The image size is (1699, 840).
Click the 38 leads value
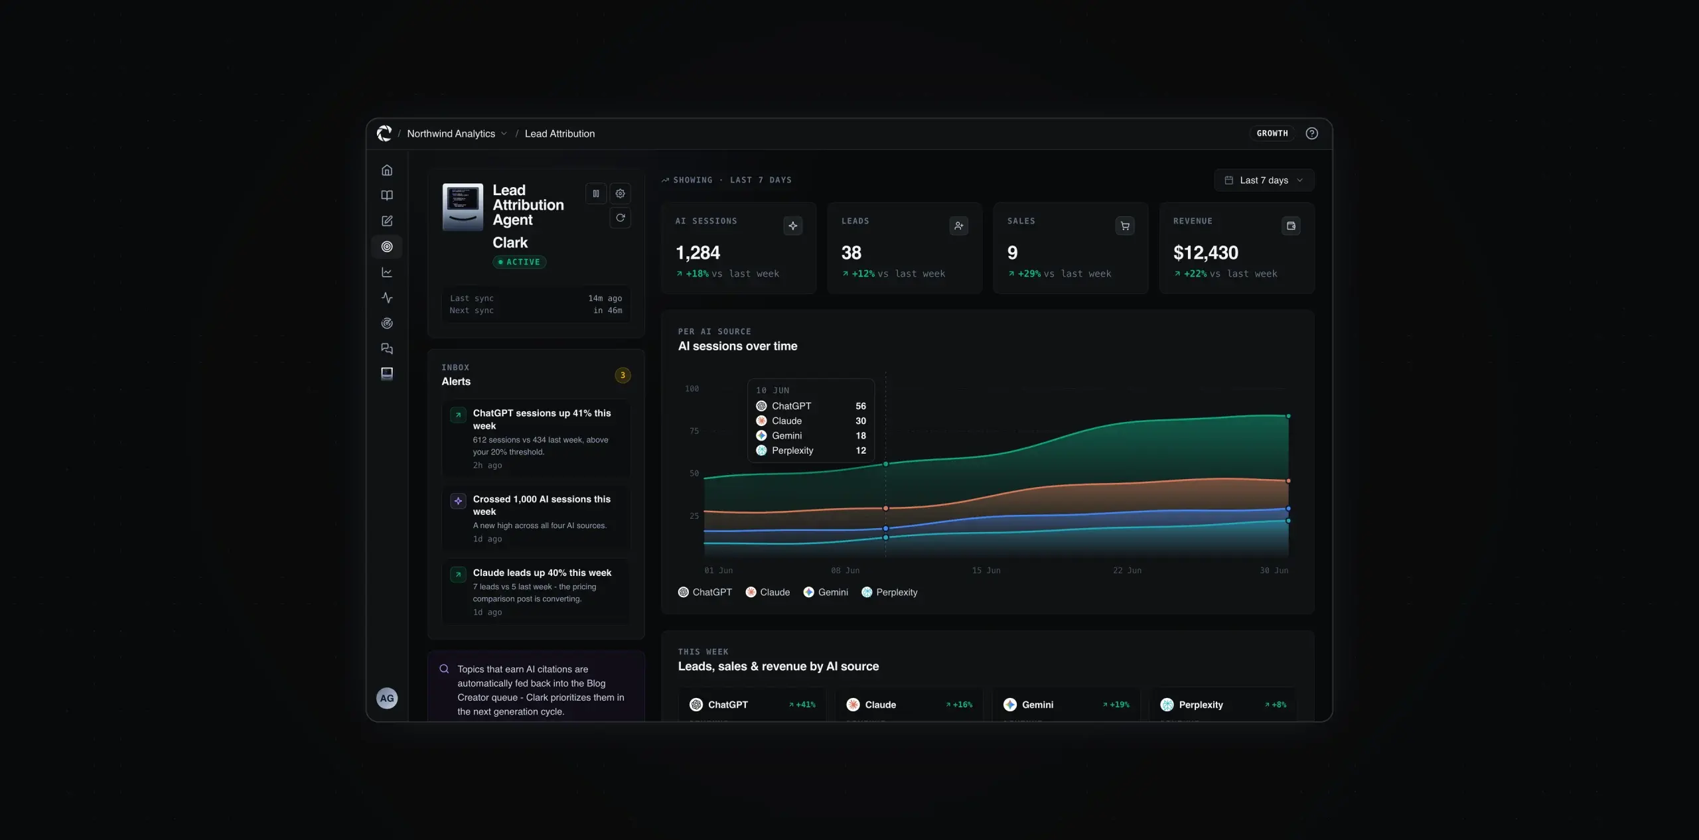click(x=851, y=253)
